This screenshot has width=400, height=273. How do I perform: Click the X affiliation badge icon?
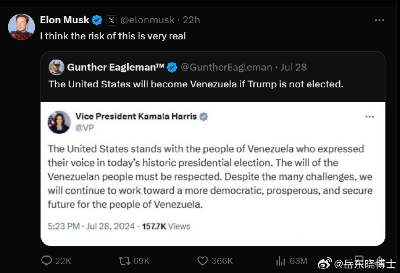(111, 20)
